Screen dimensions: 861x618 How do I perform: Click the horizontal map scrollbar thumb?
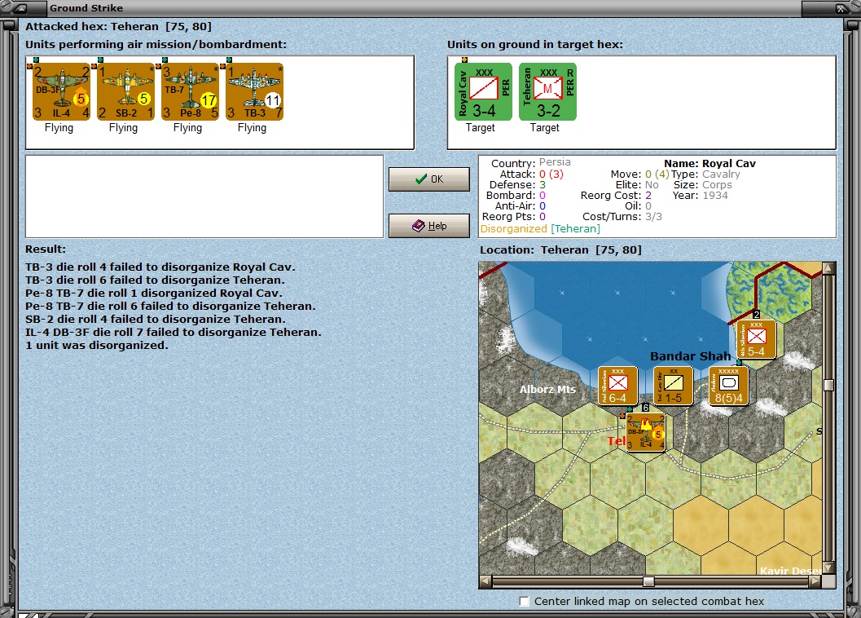pos(648,581)
